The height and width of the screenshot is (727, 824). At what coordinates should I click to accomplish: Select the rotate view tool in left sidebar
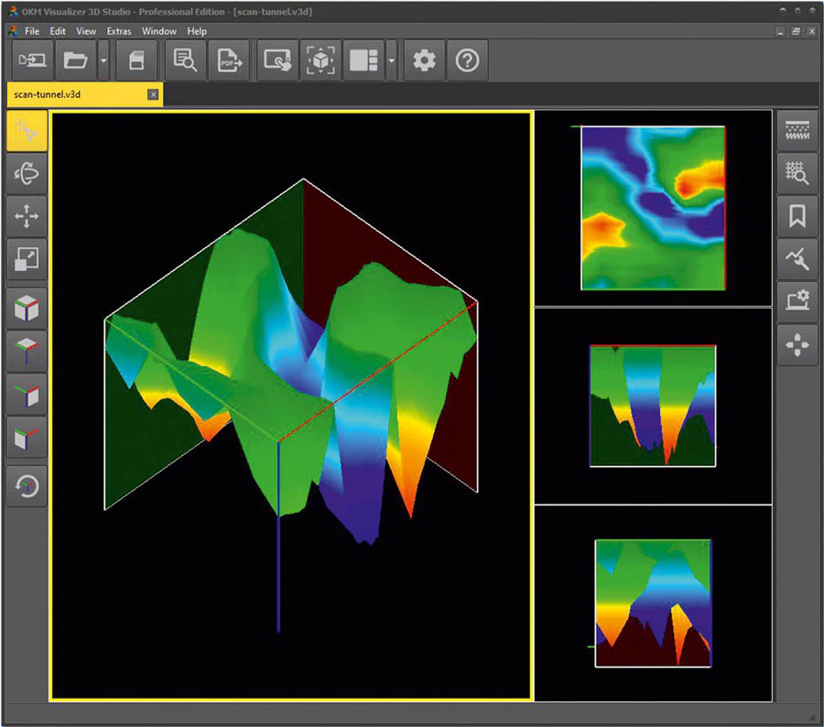[26, 172]
